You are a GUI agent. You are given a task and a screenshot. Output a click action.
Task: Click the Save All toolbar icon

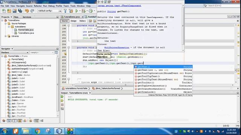tap(20, 11)
